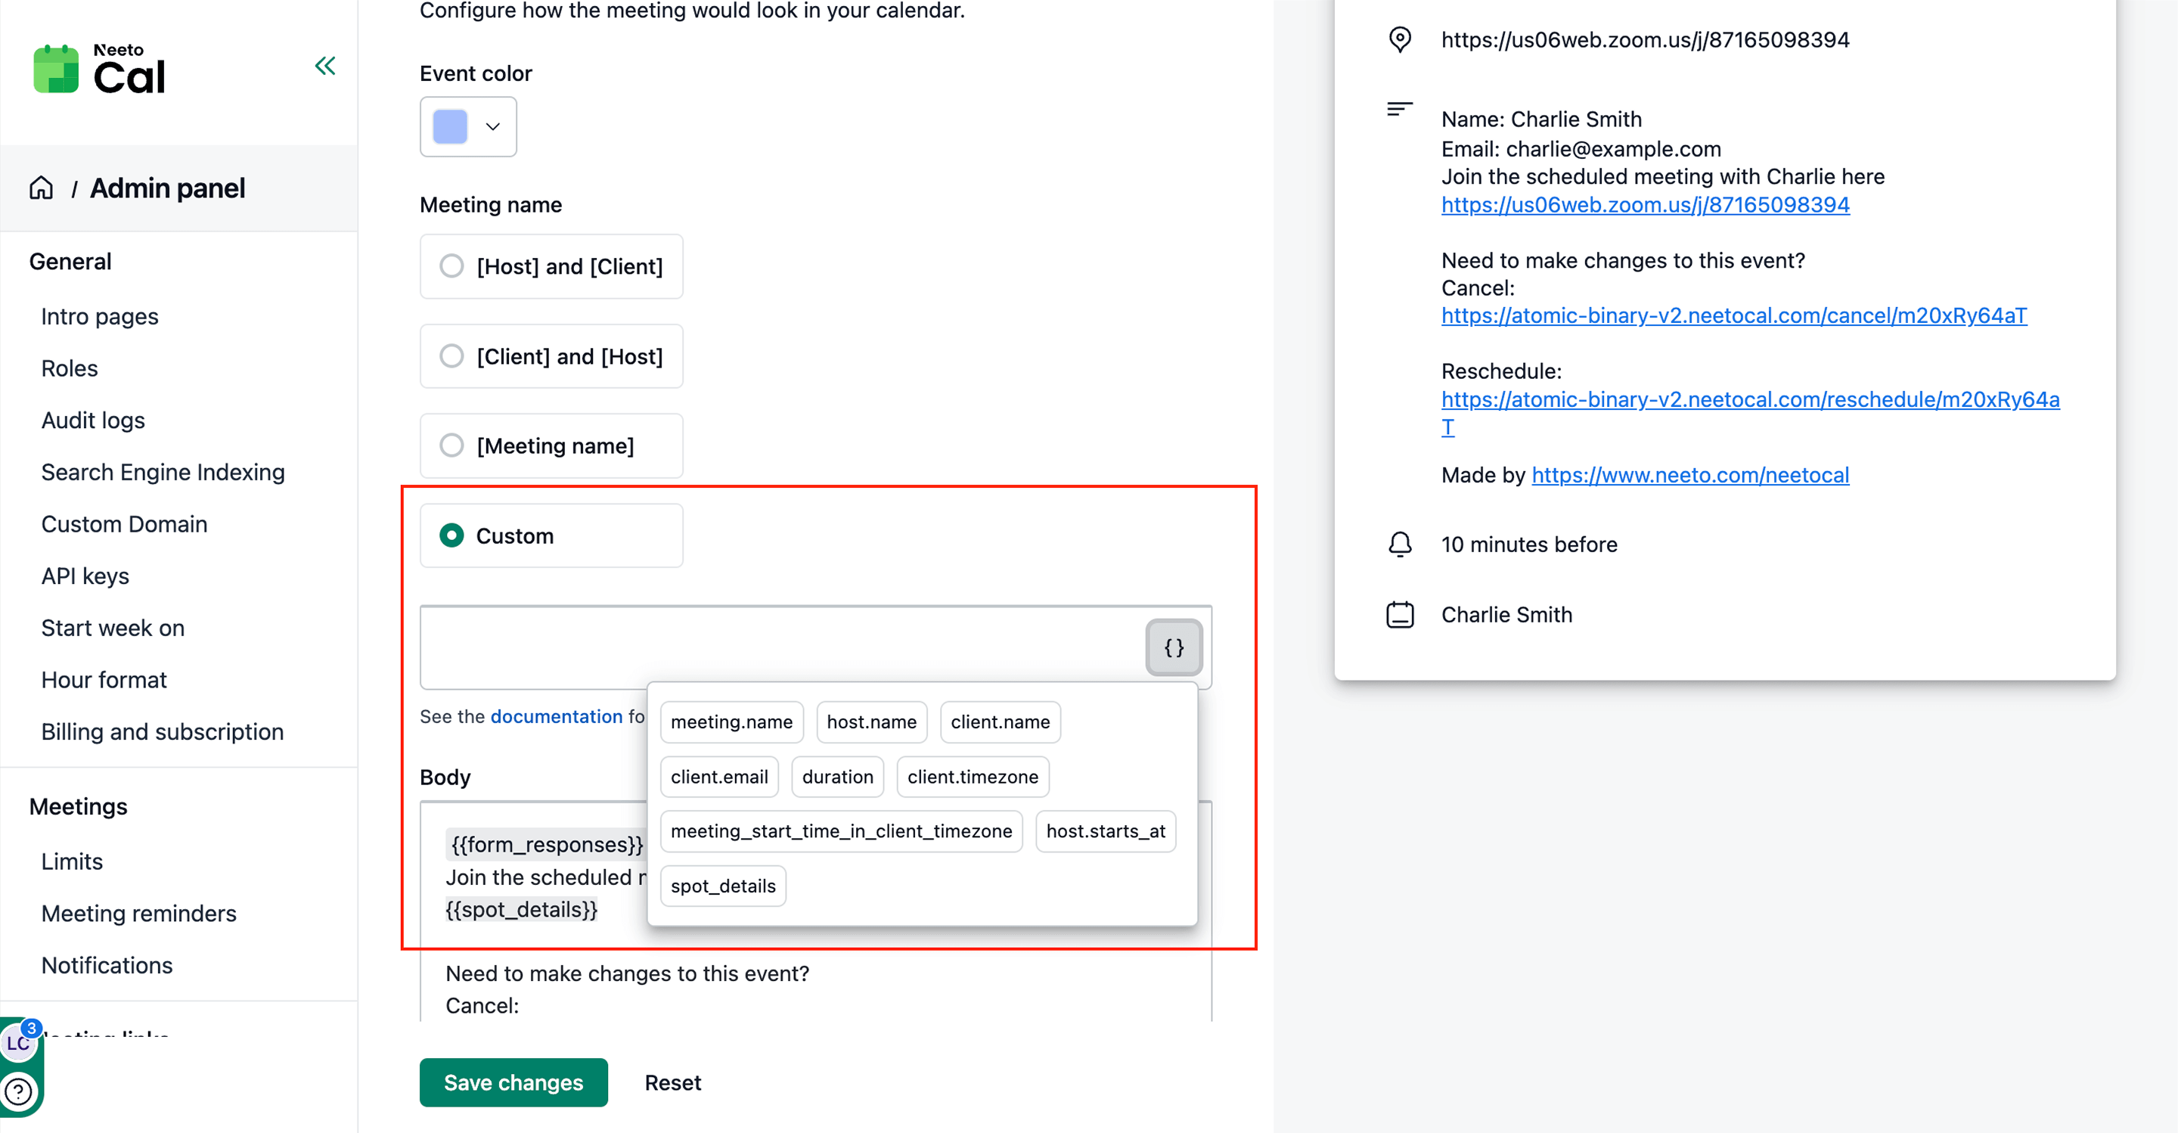Click the home icon in breadcrumb

[x=41, y=188]
